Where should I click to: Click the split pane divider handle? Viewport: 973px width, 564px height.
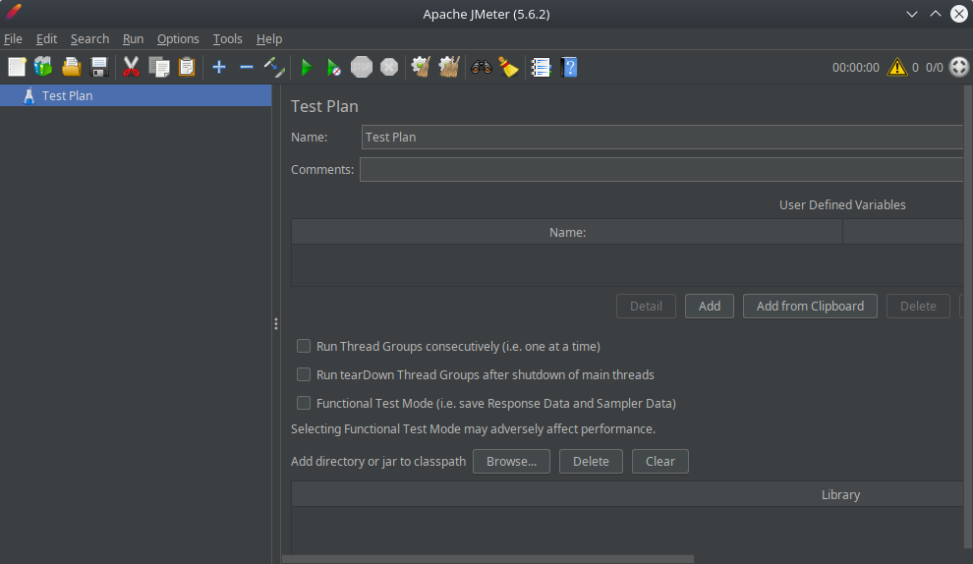point(275,324)
